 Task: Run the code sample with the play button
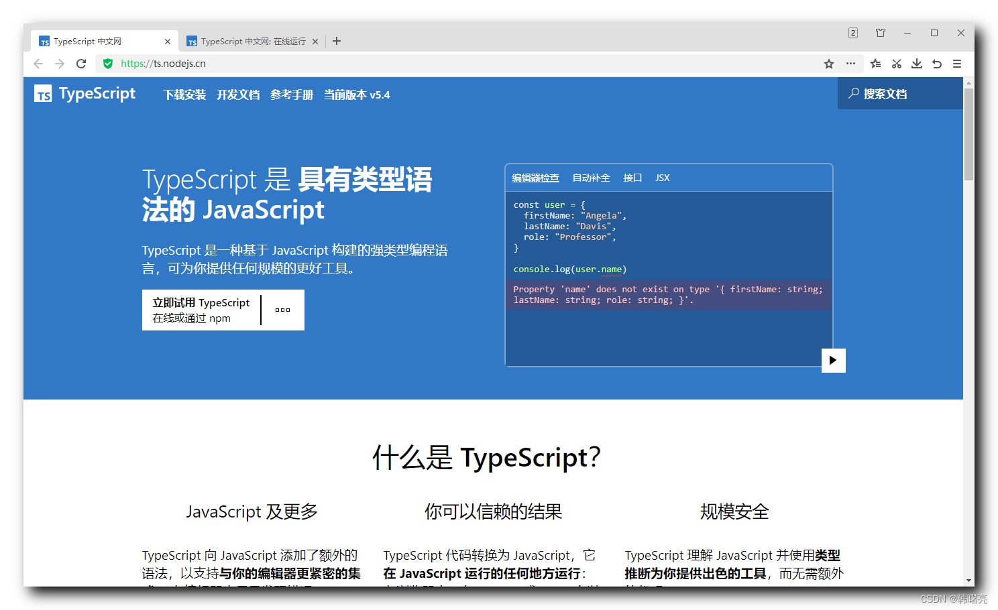[x=834, y=361]
